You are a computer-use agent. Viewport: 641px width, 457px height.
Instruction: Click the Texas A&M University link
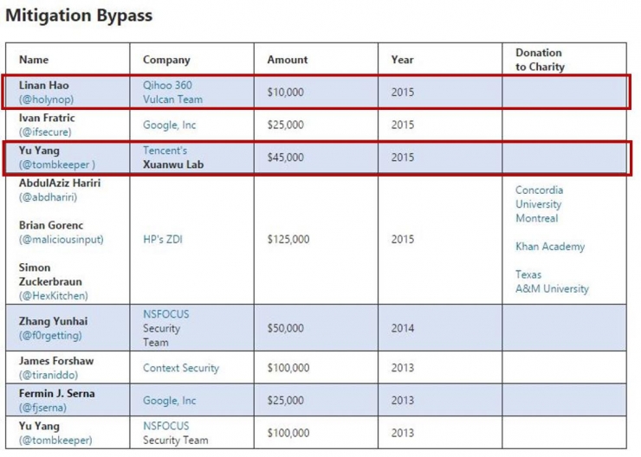552,282
